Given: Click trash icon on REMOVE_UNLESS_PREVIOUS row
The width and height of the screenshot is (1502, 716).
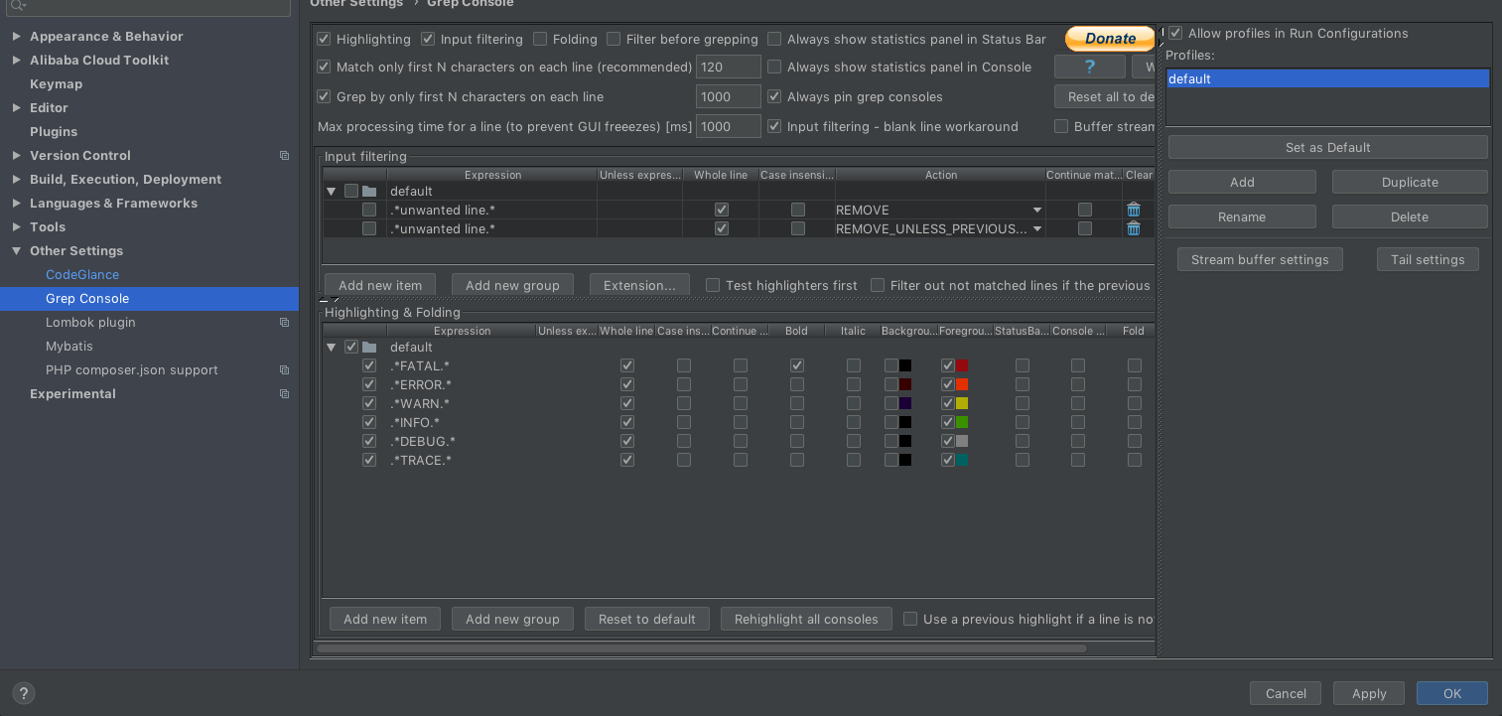Looking at the screenshot, I should coord(1133,228).
